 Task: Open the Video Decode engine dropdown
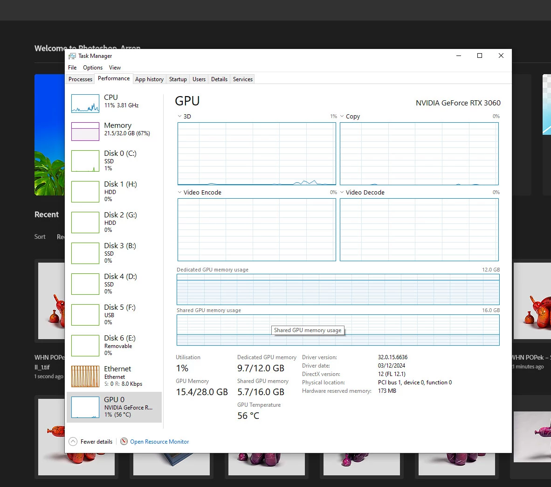342,192
